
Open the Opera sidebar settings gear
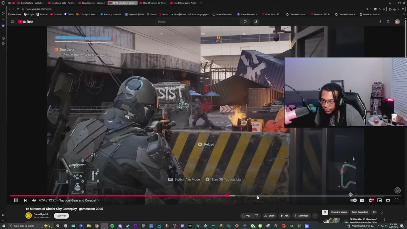(3, 44)
